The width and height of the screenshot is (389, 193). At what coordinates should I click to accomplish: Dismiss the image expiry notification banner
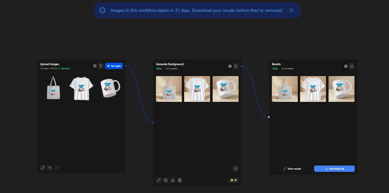click(292, 10)
